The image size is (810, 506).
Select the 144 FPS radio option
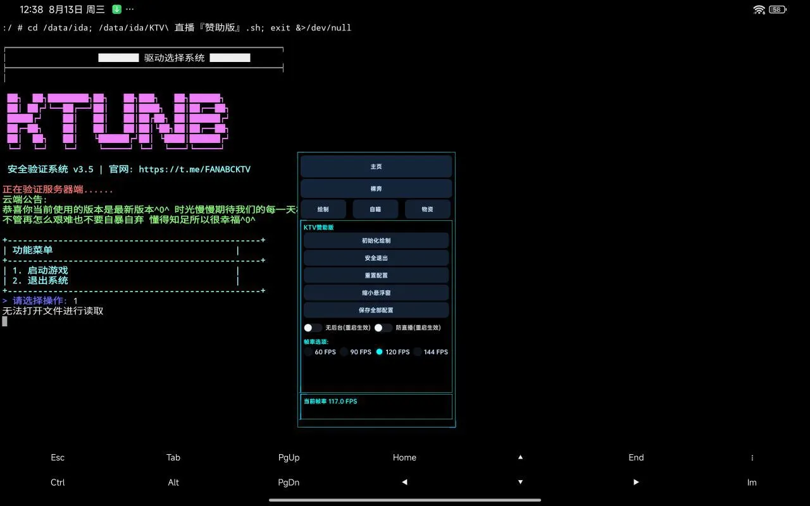pos(418,352)
